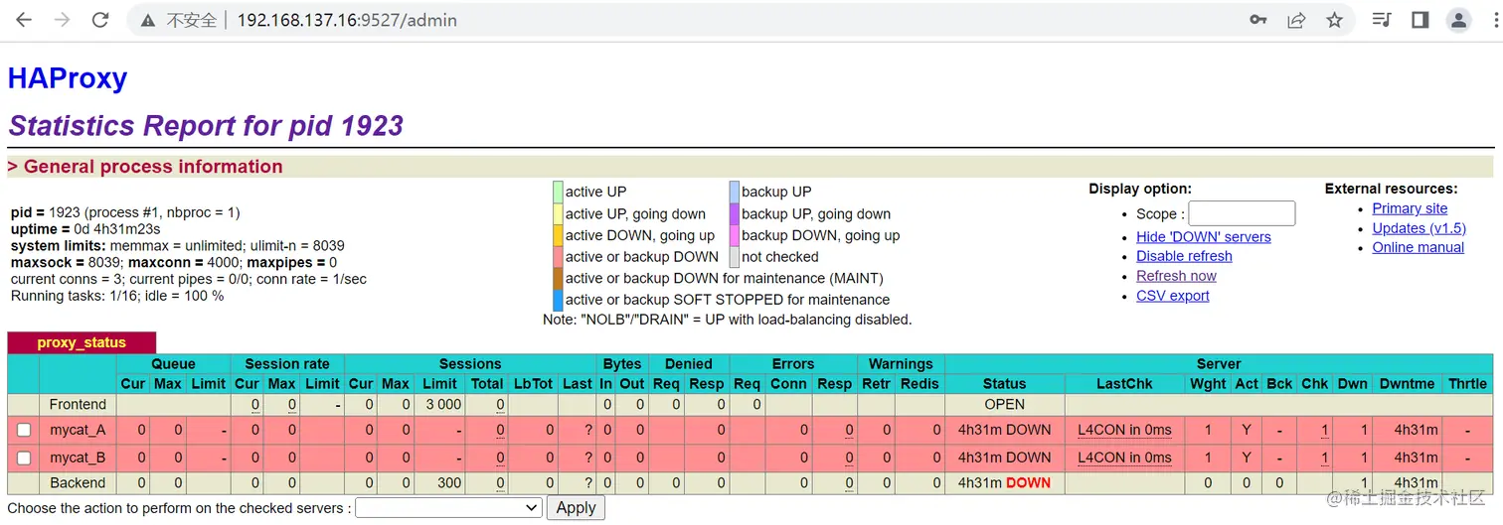Viewport: 1503px width, 525px height.
Task: Click the CSV export link
Action: [1172, 296]
